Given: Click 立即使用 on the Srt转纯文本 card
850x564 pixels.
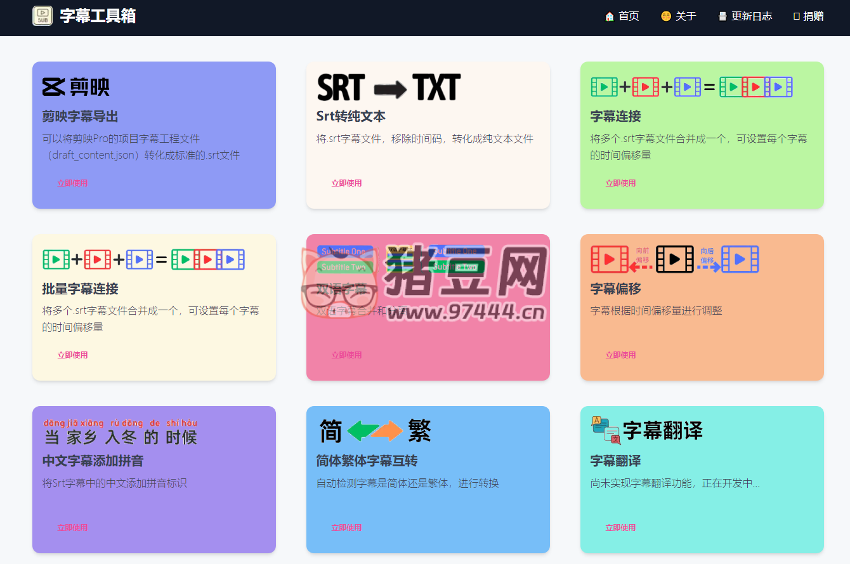Looking at the screenshot, I should [x=346, y=183].
